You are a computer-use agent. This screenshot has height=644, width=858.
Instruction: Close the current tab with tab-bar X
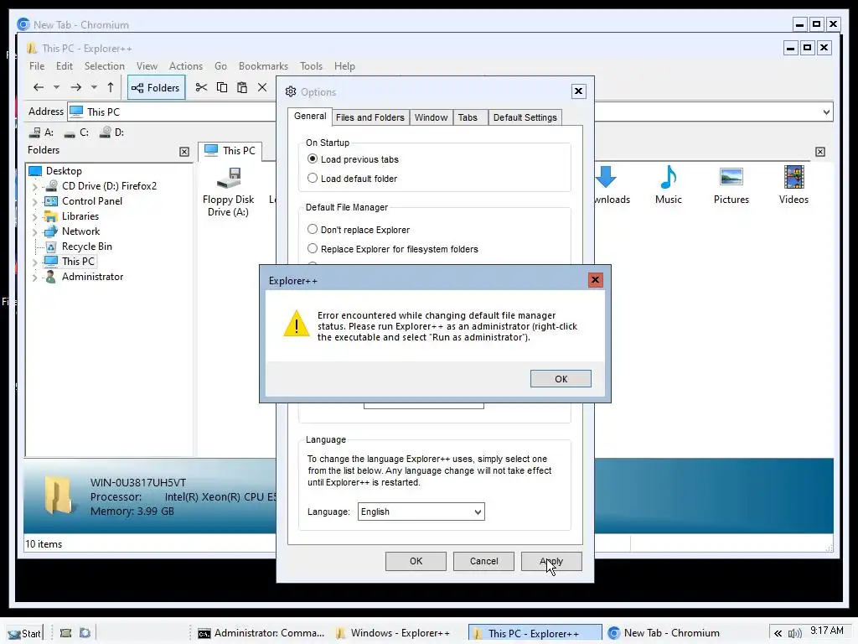819,152
